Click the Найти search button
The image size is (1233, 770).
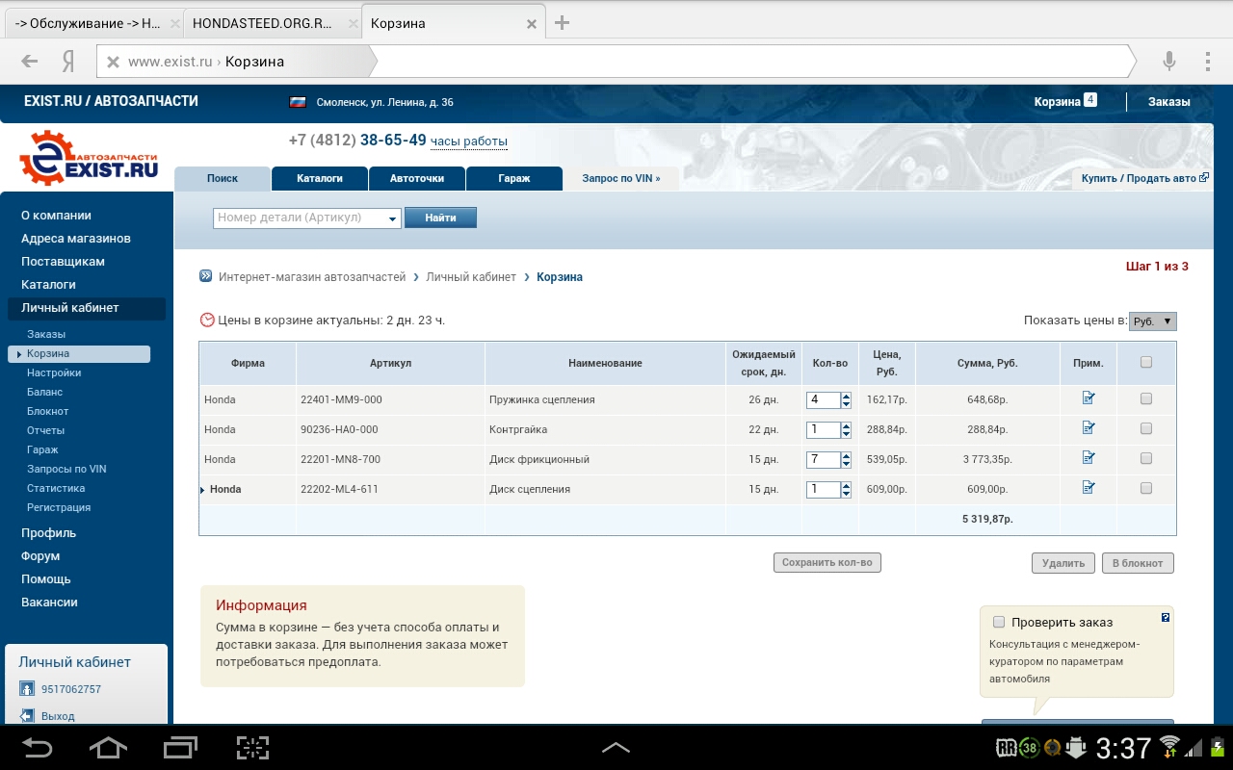pos(440,218)
